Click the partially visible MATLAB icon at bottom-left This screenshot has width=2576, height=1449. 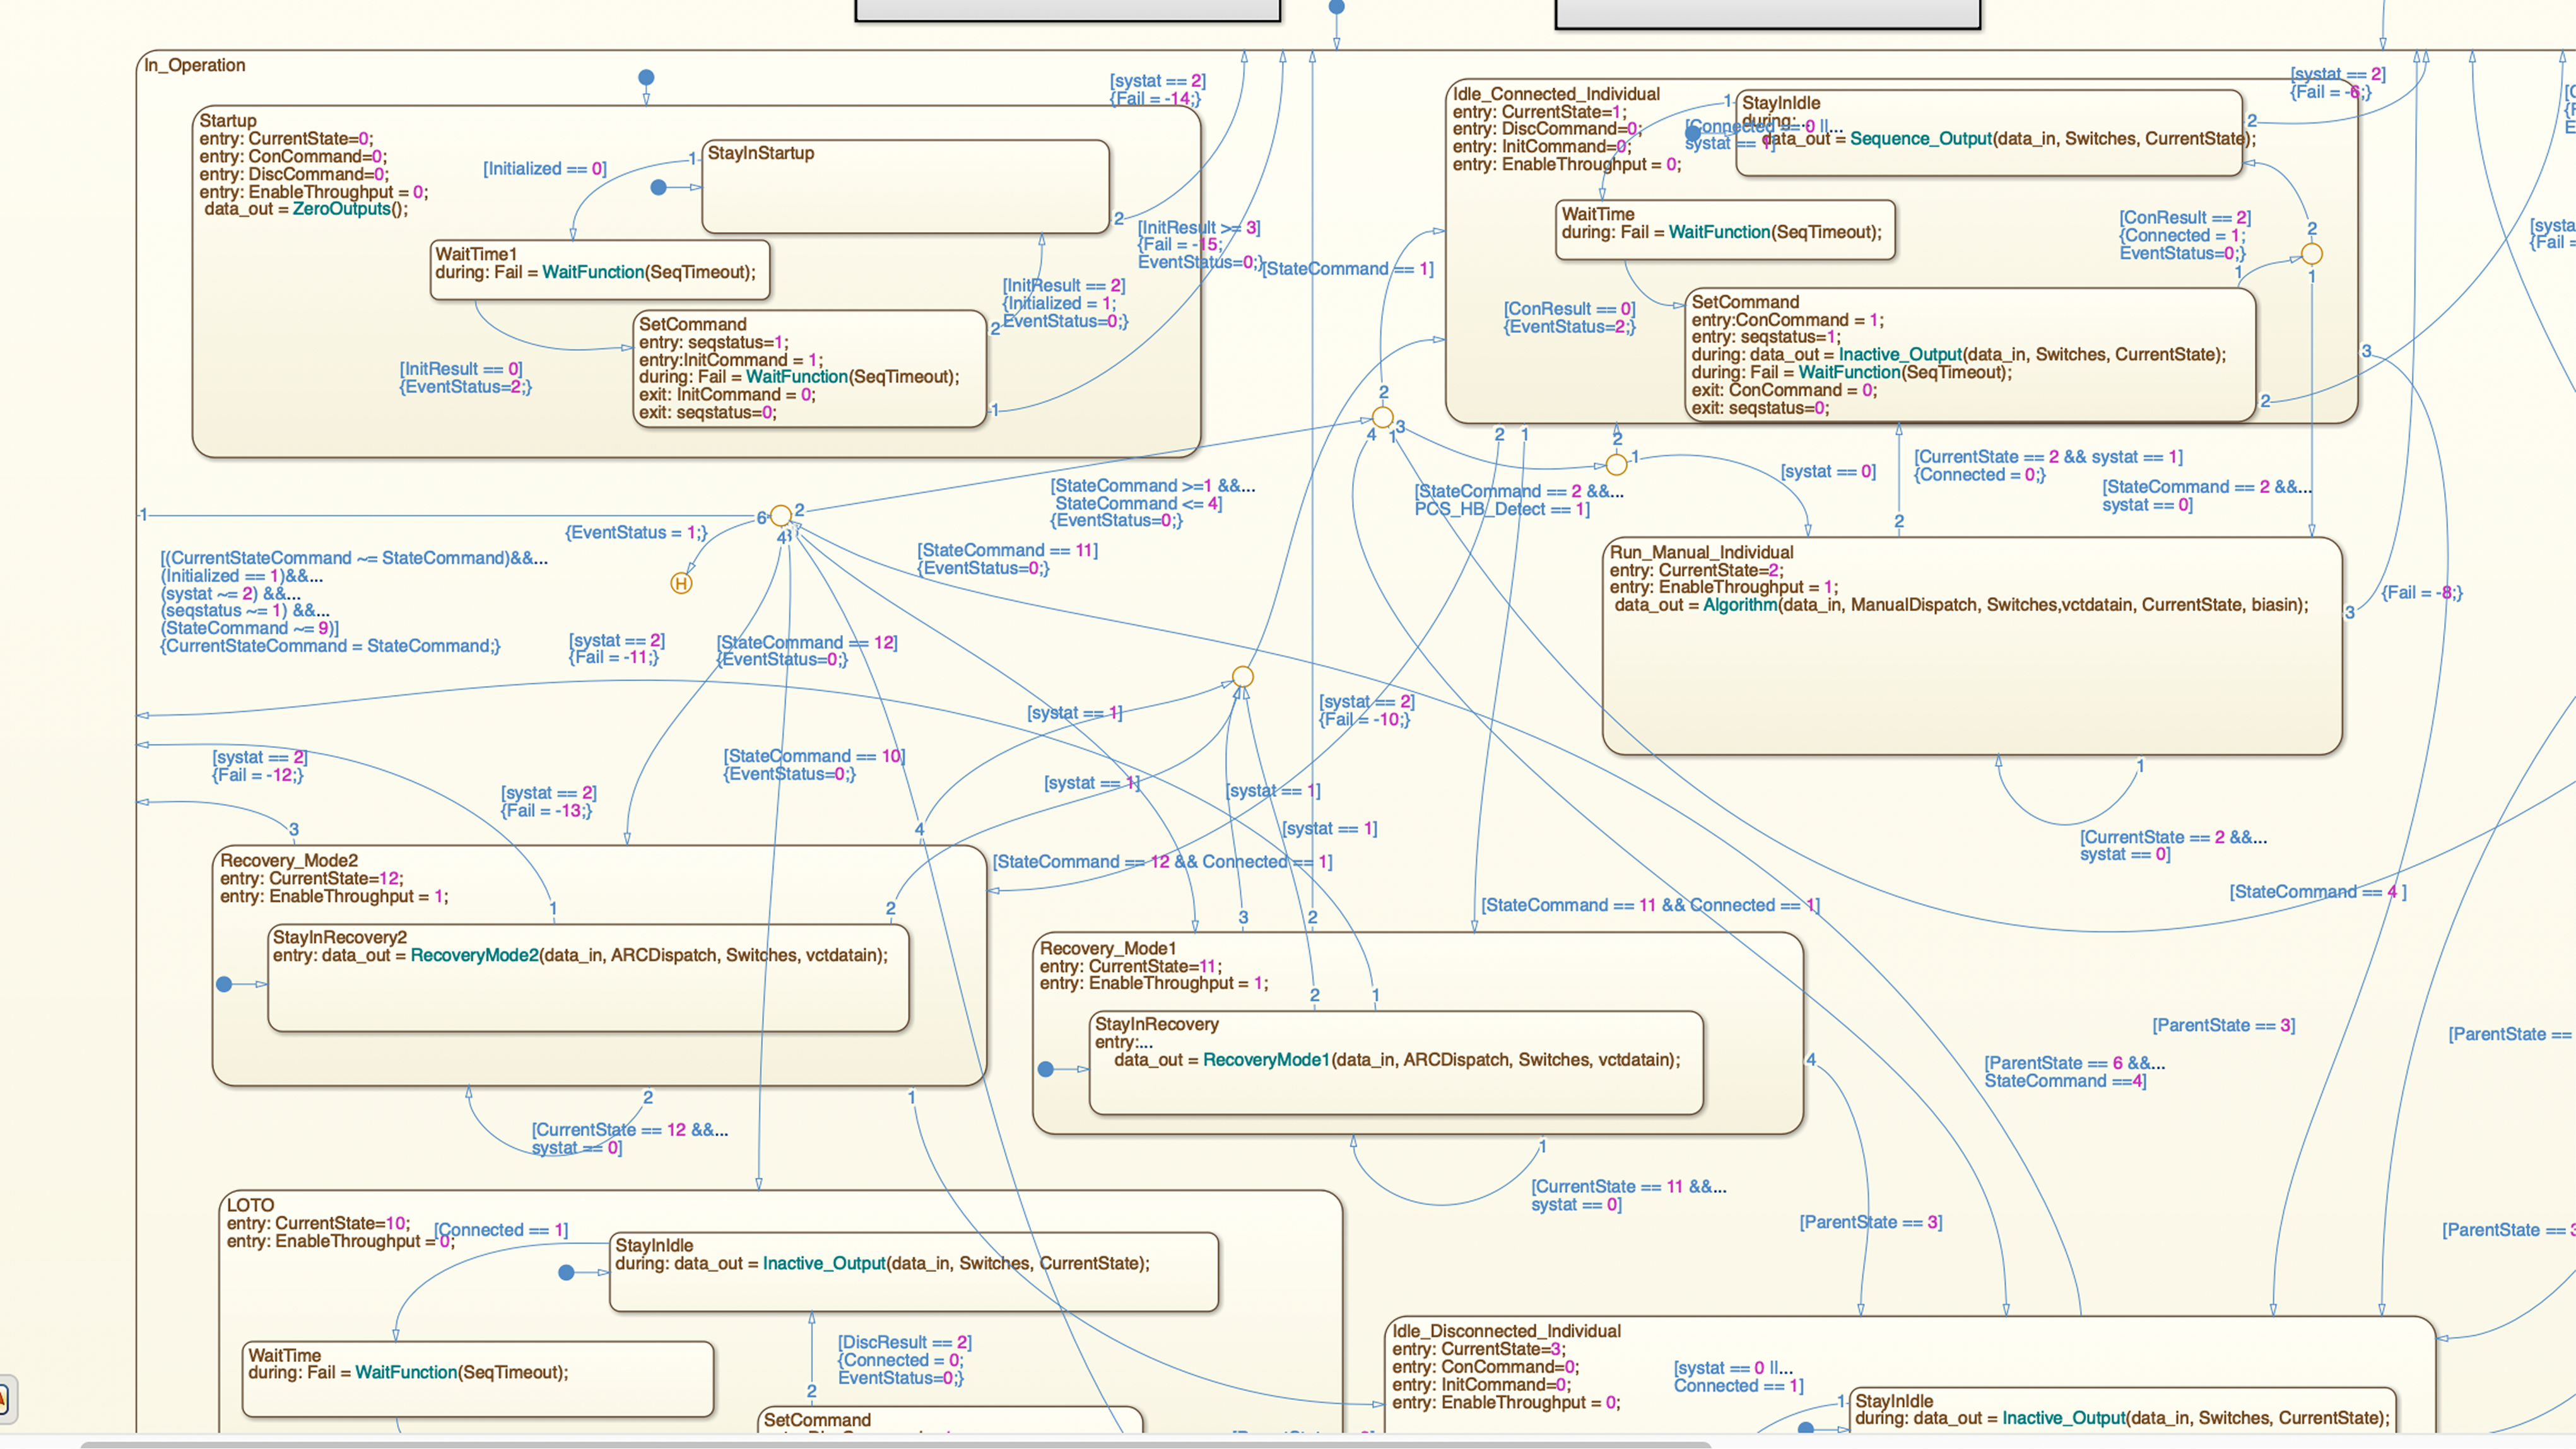(3, 1399)
